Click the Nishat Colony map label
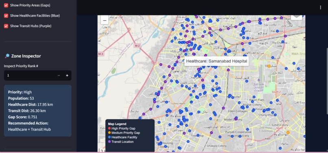This screenshot has height=153, width=328. point(252,105)
